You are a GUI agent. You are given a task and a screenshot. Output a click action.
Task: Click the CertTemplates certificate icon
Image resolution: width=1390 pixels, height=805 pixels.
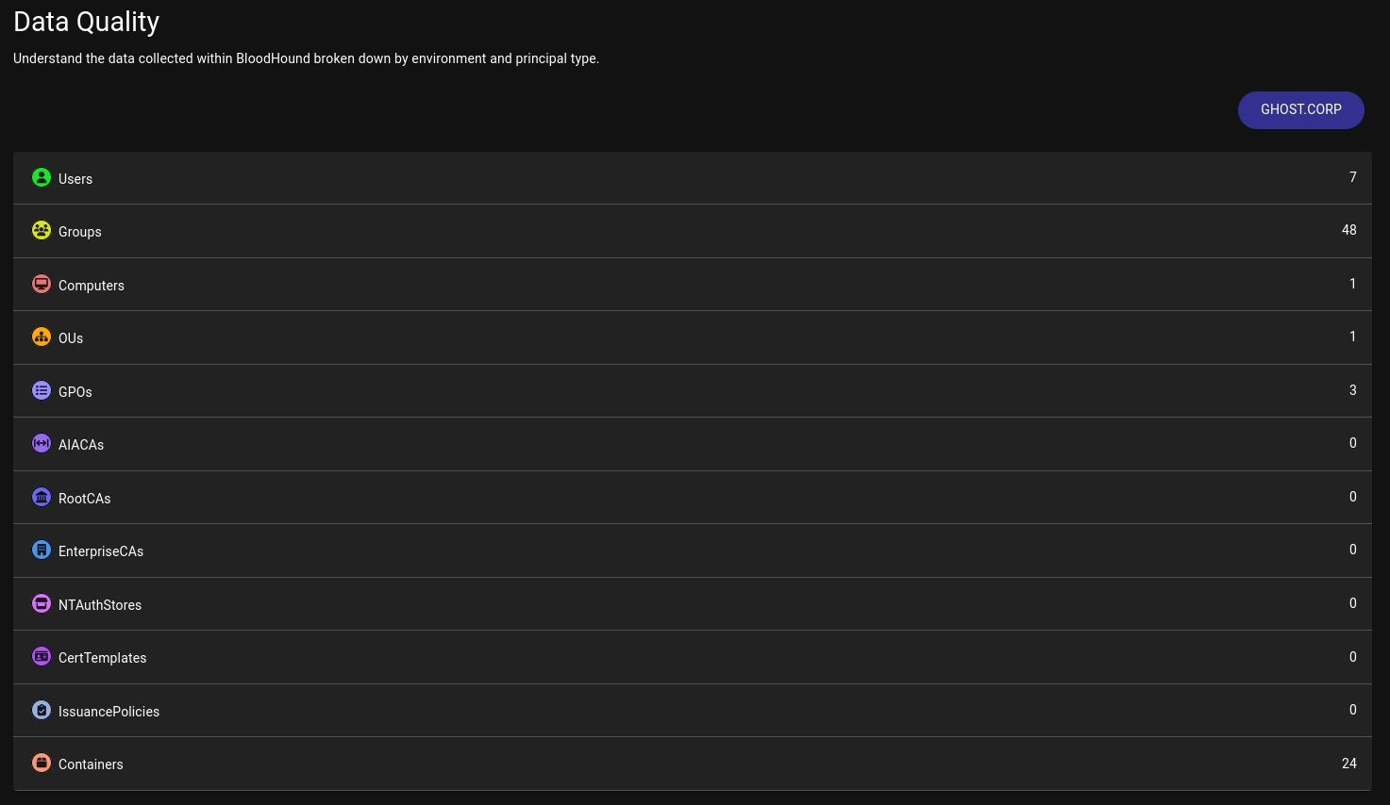pyautogui.click(x=42, y=656)
